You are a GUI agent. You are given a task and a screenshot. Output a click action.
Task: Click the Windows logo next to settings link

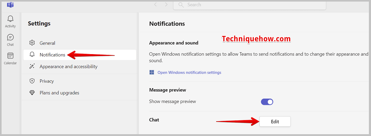tap(152, 72)
